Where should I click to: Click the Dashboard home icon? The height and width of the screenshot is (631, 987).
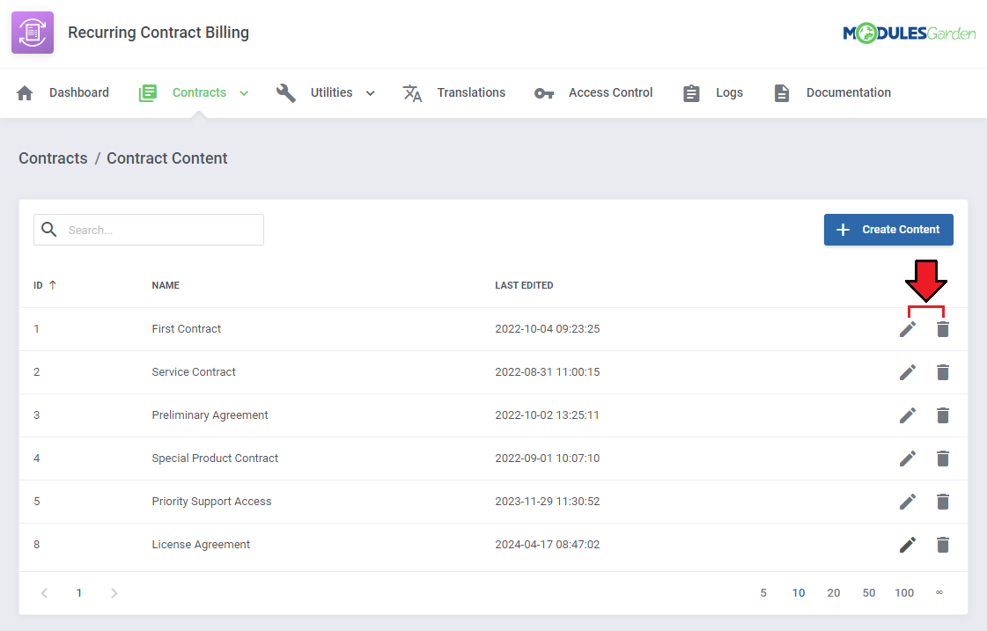(25, 93)
